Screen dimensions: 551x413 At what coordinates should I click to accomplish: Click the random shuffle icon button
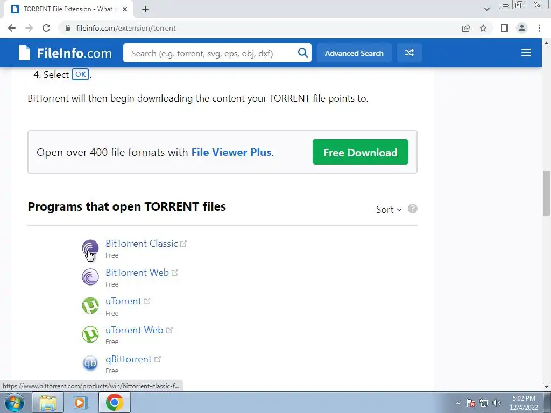(x=409, y=53)
